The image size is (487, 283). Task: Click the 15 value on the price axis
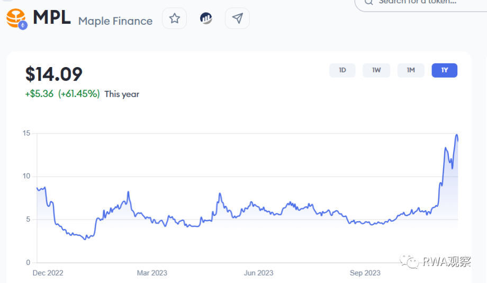pyautogui.click(x=26, y=133)
